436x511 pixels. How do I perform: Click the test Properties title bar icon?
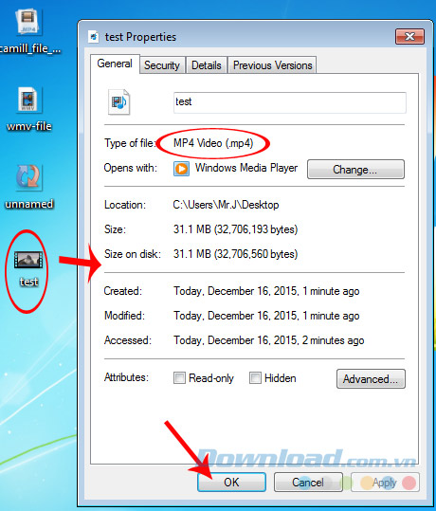(x=94, y=37)
